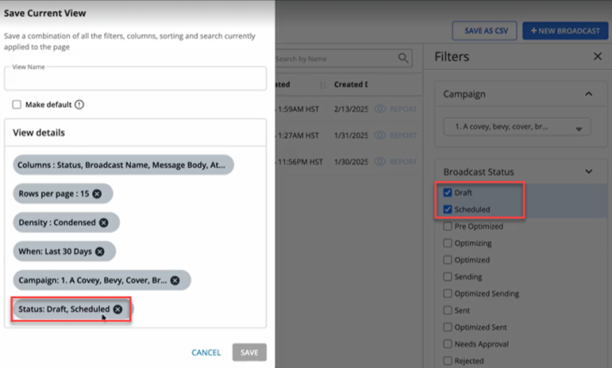Remove the Status Draft, Scheduled chip
The width and height of the screenshot is (612, 368).
pyautogui.click(x=118, y=309)
